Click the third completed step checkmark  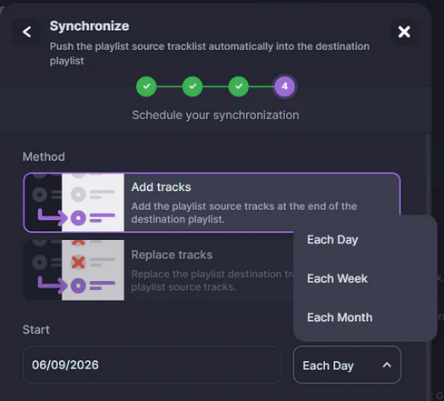239,86
